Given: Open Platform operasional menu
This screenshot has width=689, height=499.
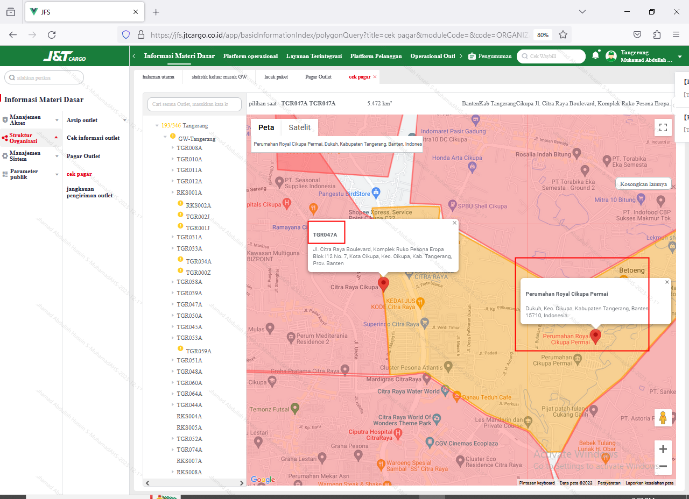Looking at the screenshot, I should coord(250,56).
